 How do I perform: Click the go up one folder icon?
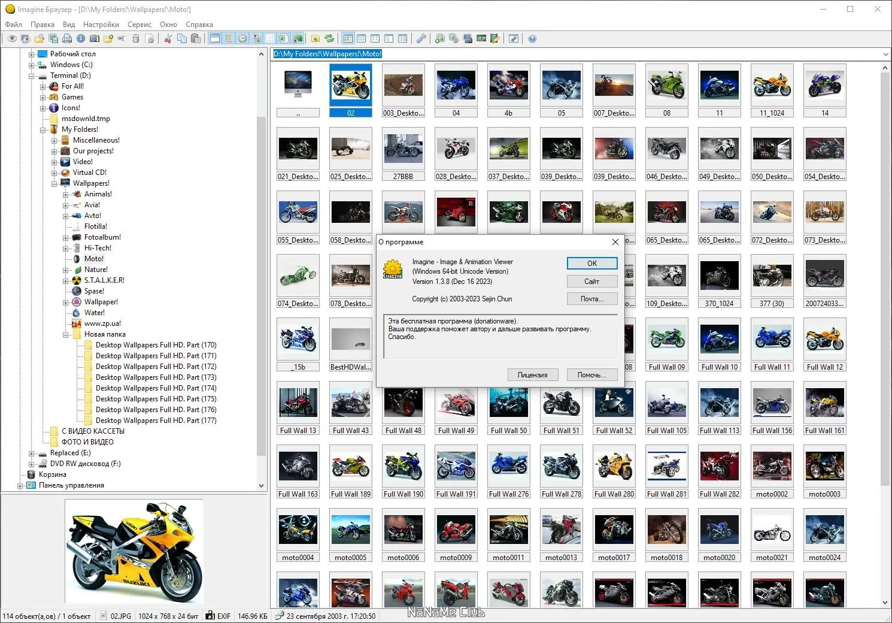(315, 38)
